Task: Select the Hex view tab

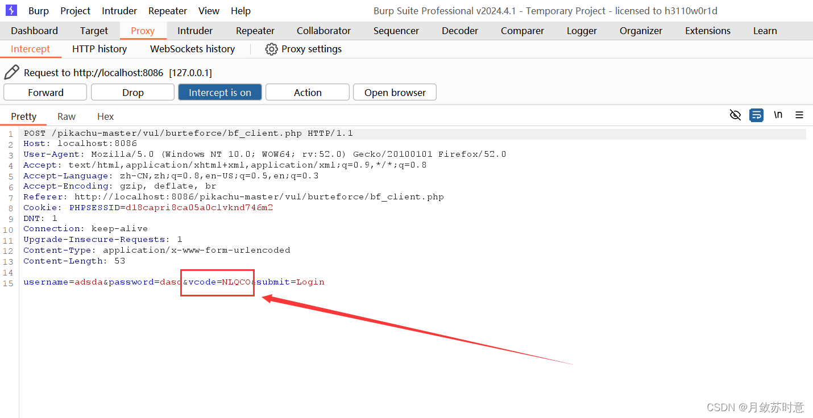Action: coord(106,116)
